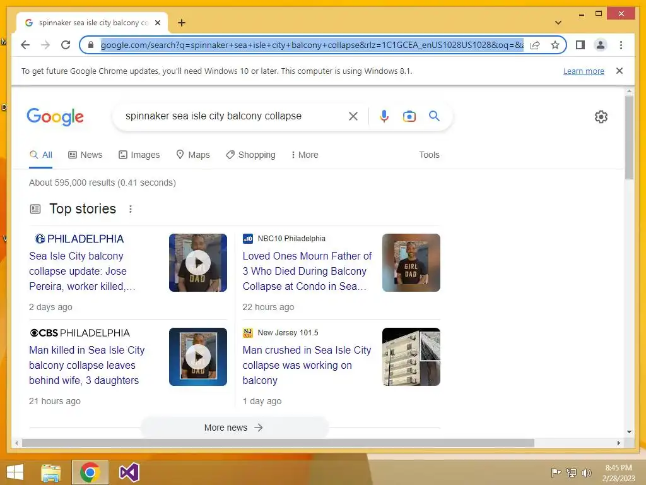Click the scroll down arrow
The height and width of the screenshot is (485, 646).
tap(629, 432)
